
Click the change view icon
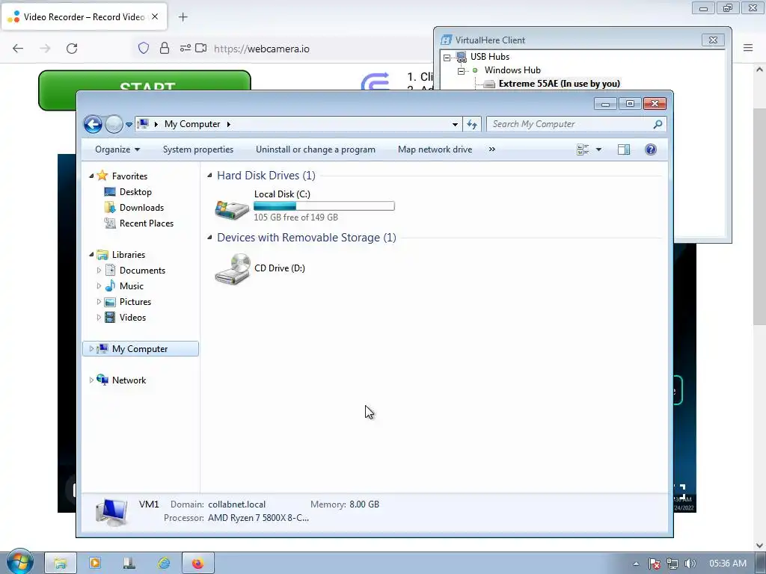point(583,149)
